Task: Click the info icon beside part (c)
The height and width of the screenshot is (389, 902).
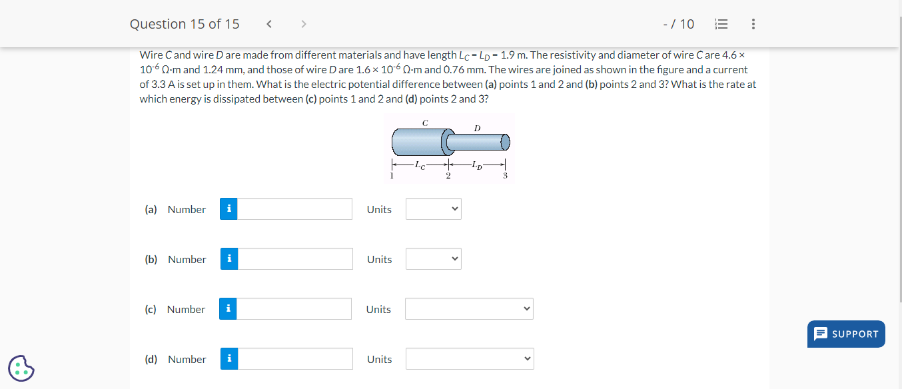Action: click(x=228, y=308)
